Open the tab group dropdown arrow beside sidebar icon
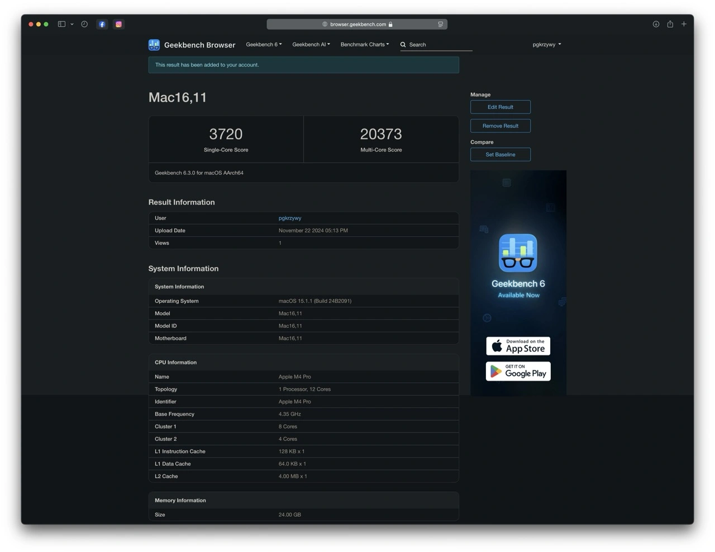 click(72, 24)
